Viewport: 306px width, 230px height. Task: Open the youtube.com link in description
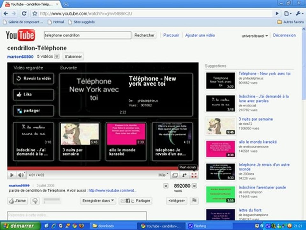pos(113,190)
